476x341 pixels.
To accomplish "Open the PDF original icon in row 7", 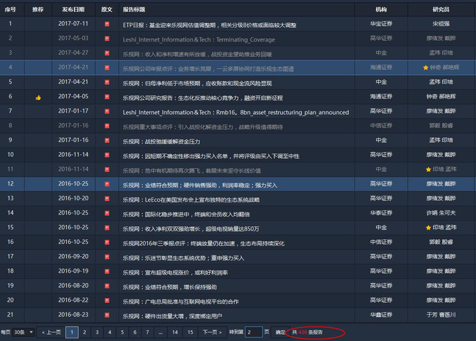I will point(107,111).
